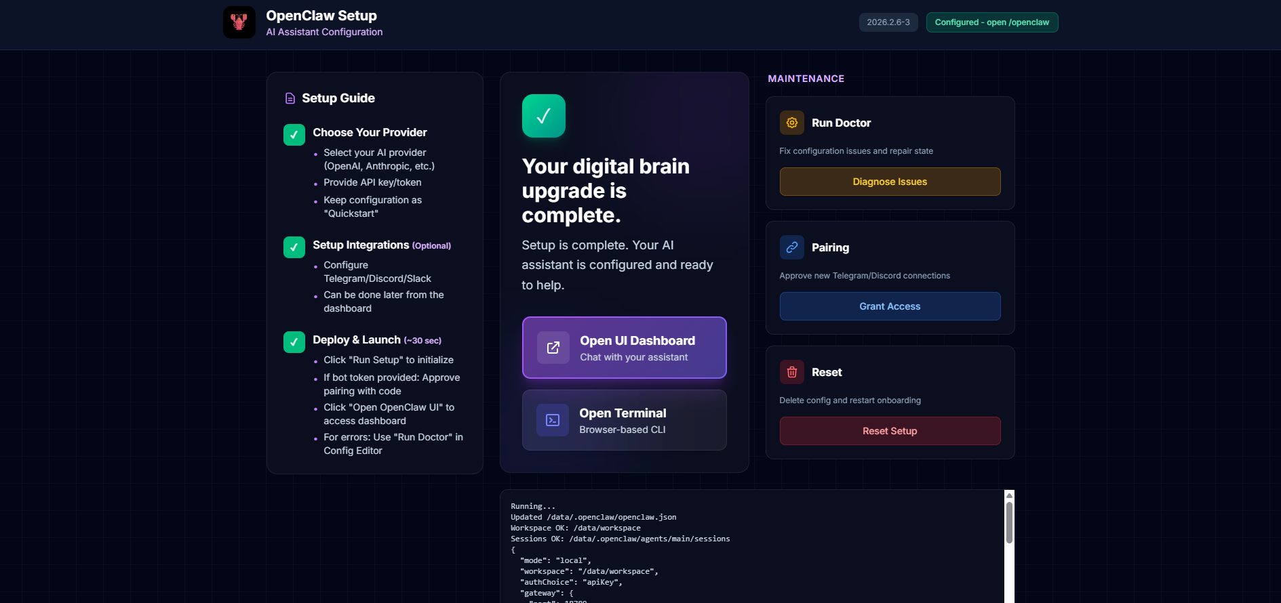This screenshot has height=603, width=1281.
Task: Click the Pairing chain-link icon
Action: tap(792, 247)
